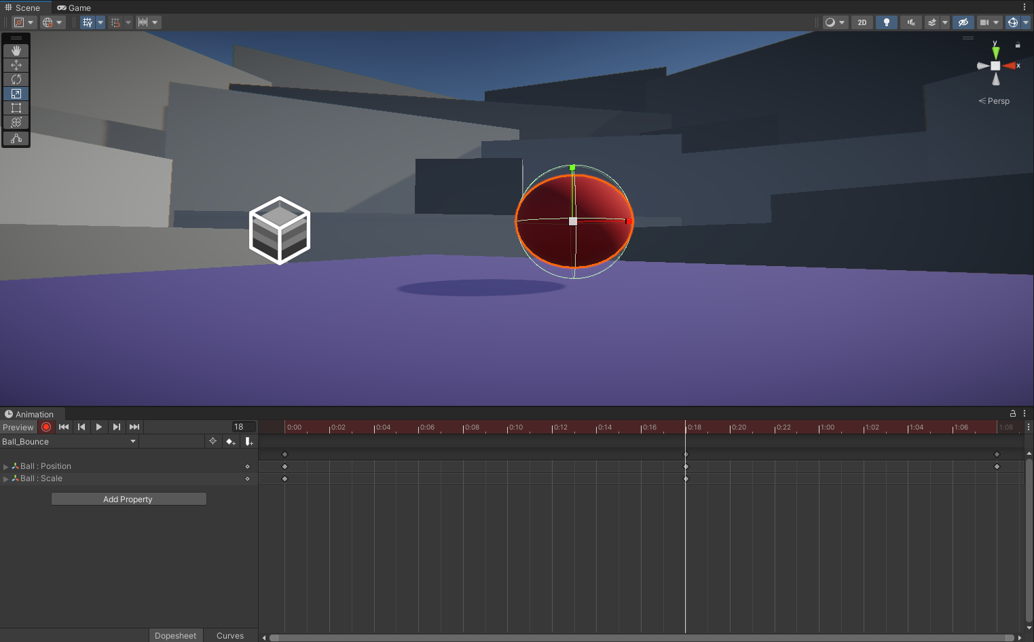The height and width of the screenshot is (642, 1034).
Task: Click the Add Property button
Action: (128, 499)
